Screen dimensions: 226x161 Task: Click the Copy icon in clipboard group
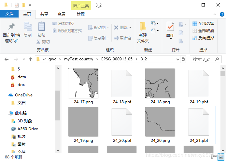tap(28, 26)
